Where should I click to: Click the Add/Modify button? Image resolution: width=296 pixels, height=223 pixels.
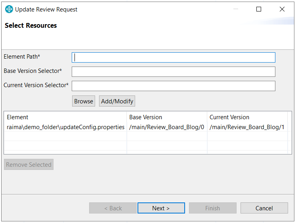click(x=117, y=101)
